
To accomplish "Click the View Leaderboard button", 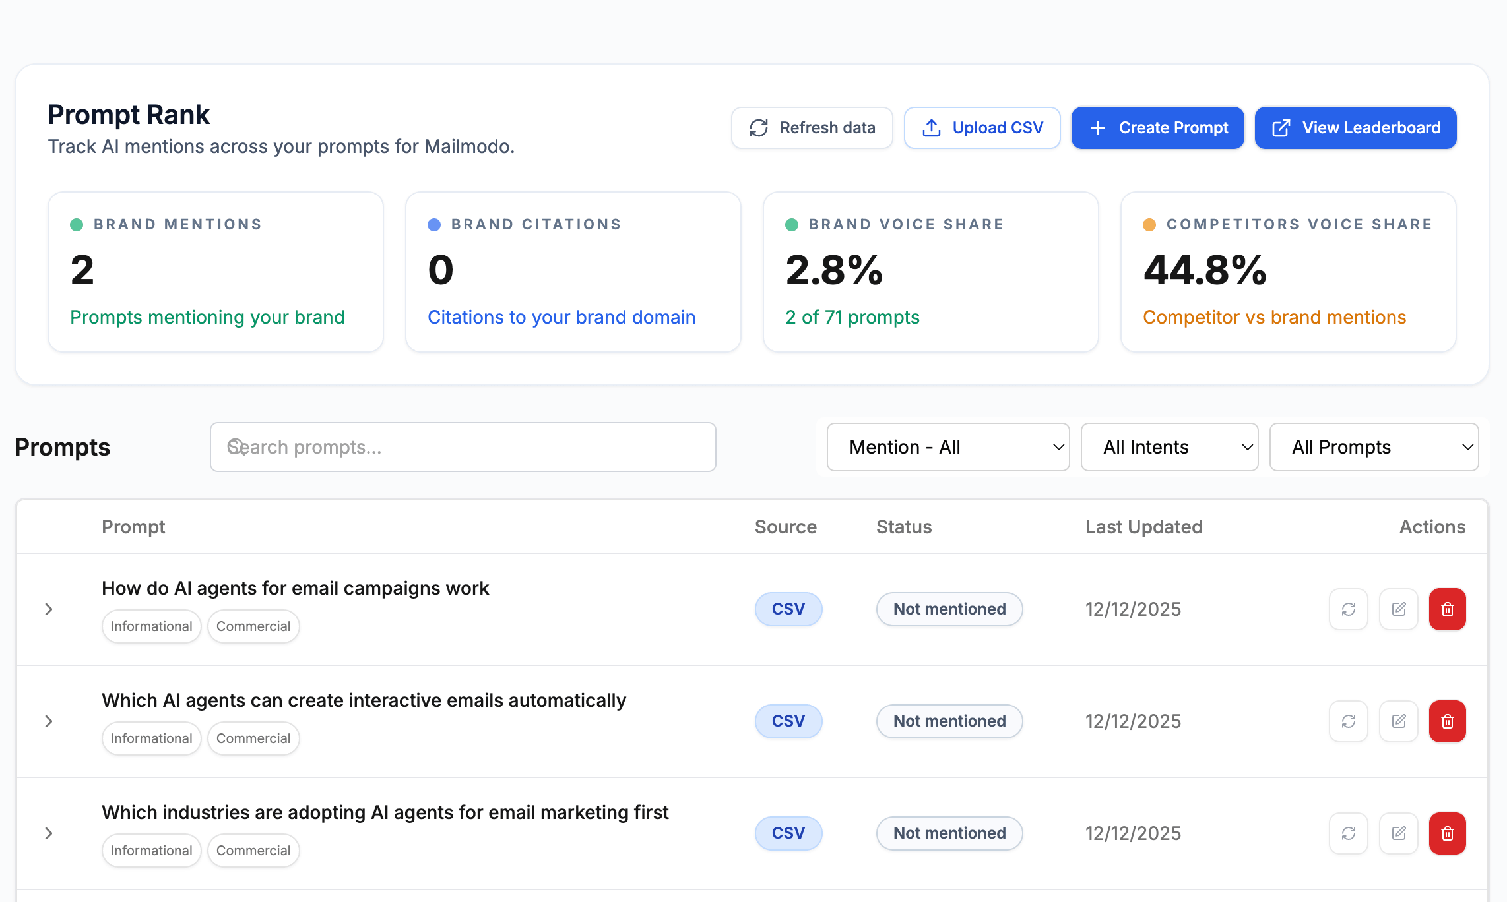I will (1355, 127).
